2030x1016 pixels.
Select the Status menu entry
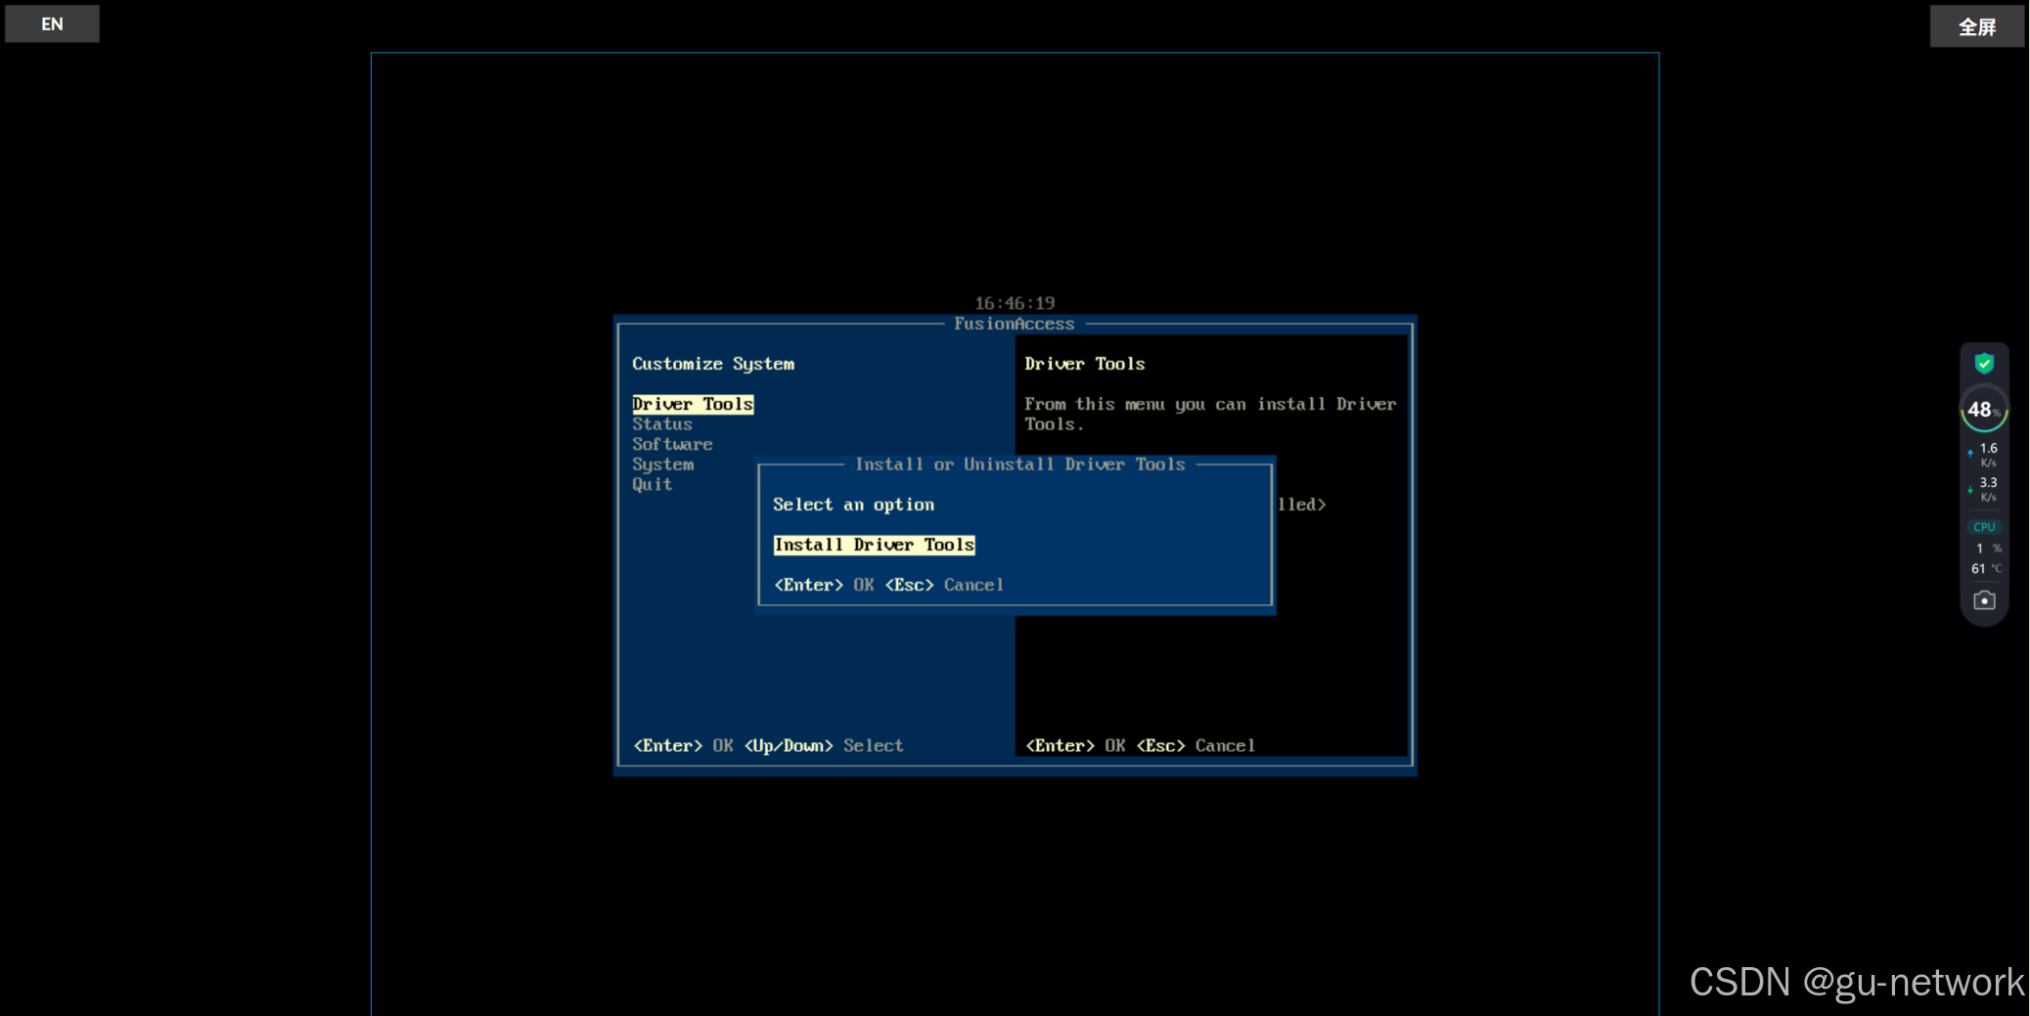click(x=662, y=424)
